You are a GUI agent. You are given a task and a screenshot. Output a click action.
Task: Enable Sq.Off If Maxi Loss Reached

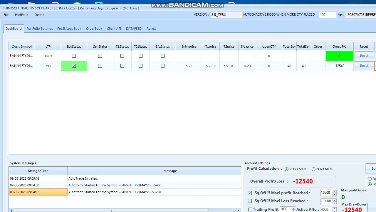click(250, 201)
